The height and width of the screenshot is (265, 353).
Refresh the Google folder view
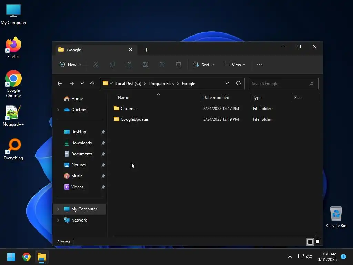[239, 84]
